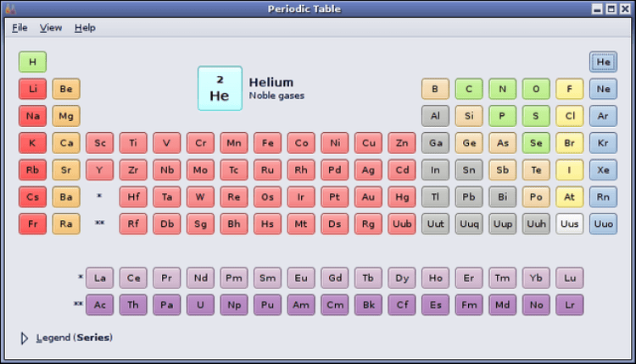Viewport: 636px width, 364px height.
Task: Click the Rutherfordium (Rf) element
Action: [x=133, y=224]
